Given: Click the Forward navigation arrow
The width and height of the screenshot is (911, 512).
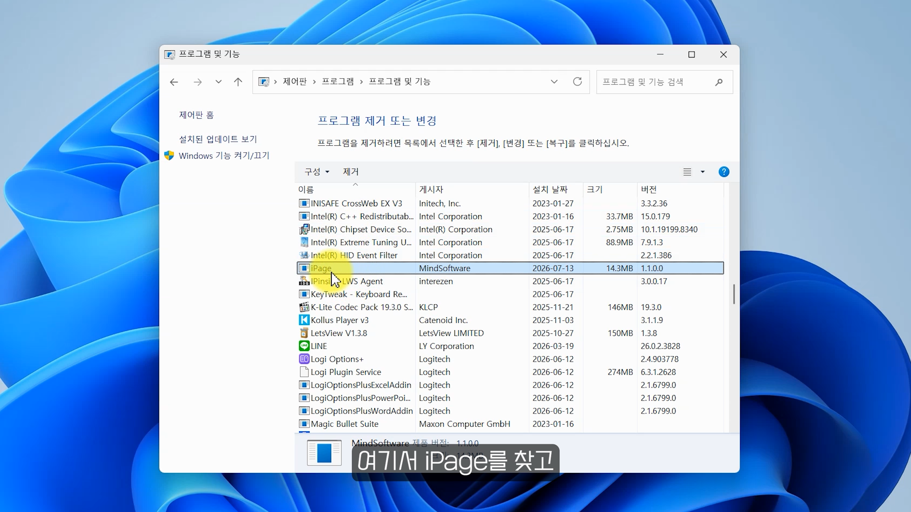Looking at the screenshot, I should (198, 82).
